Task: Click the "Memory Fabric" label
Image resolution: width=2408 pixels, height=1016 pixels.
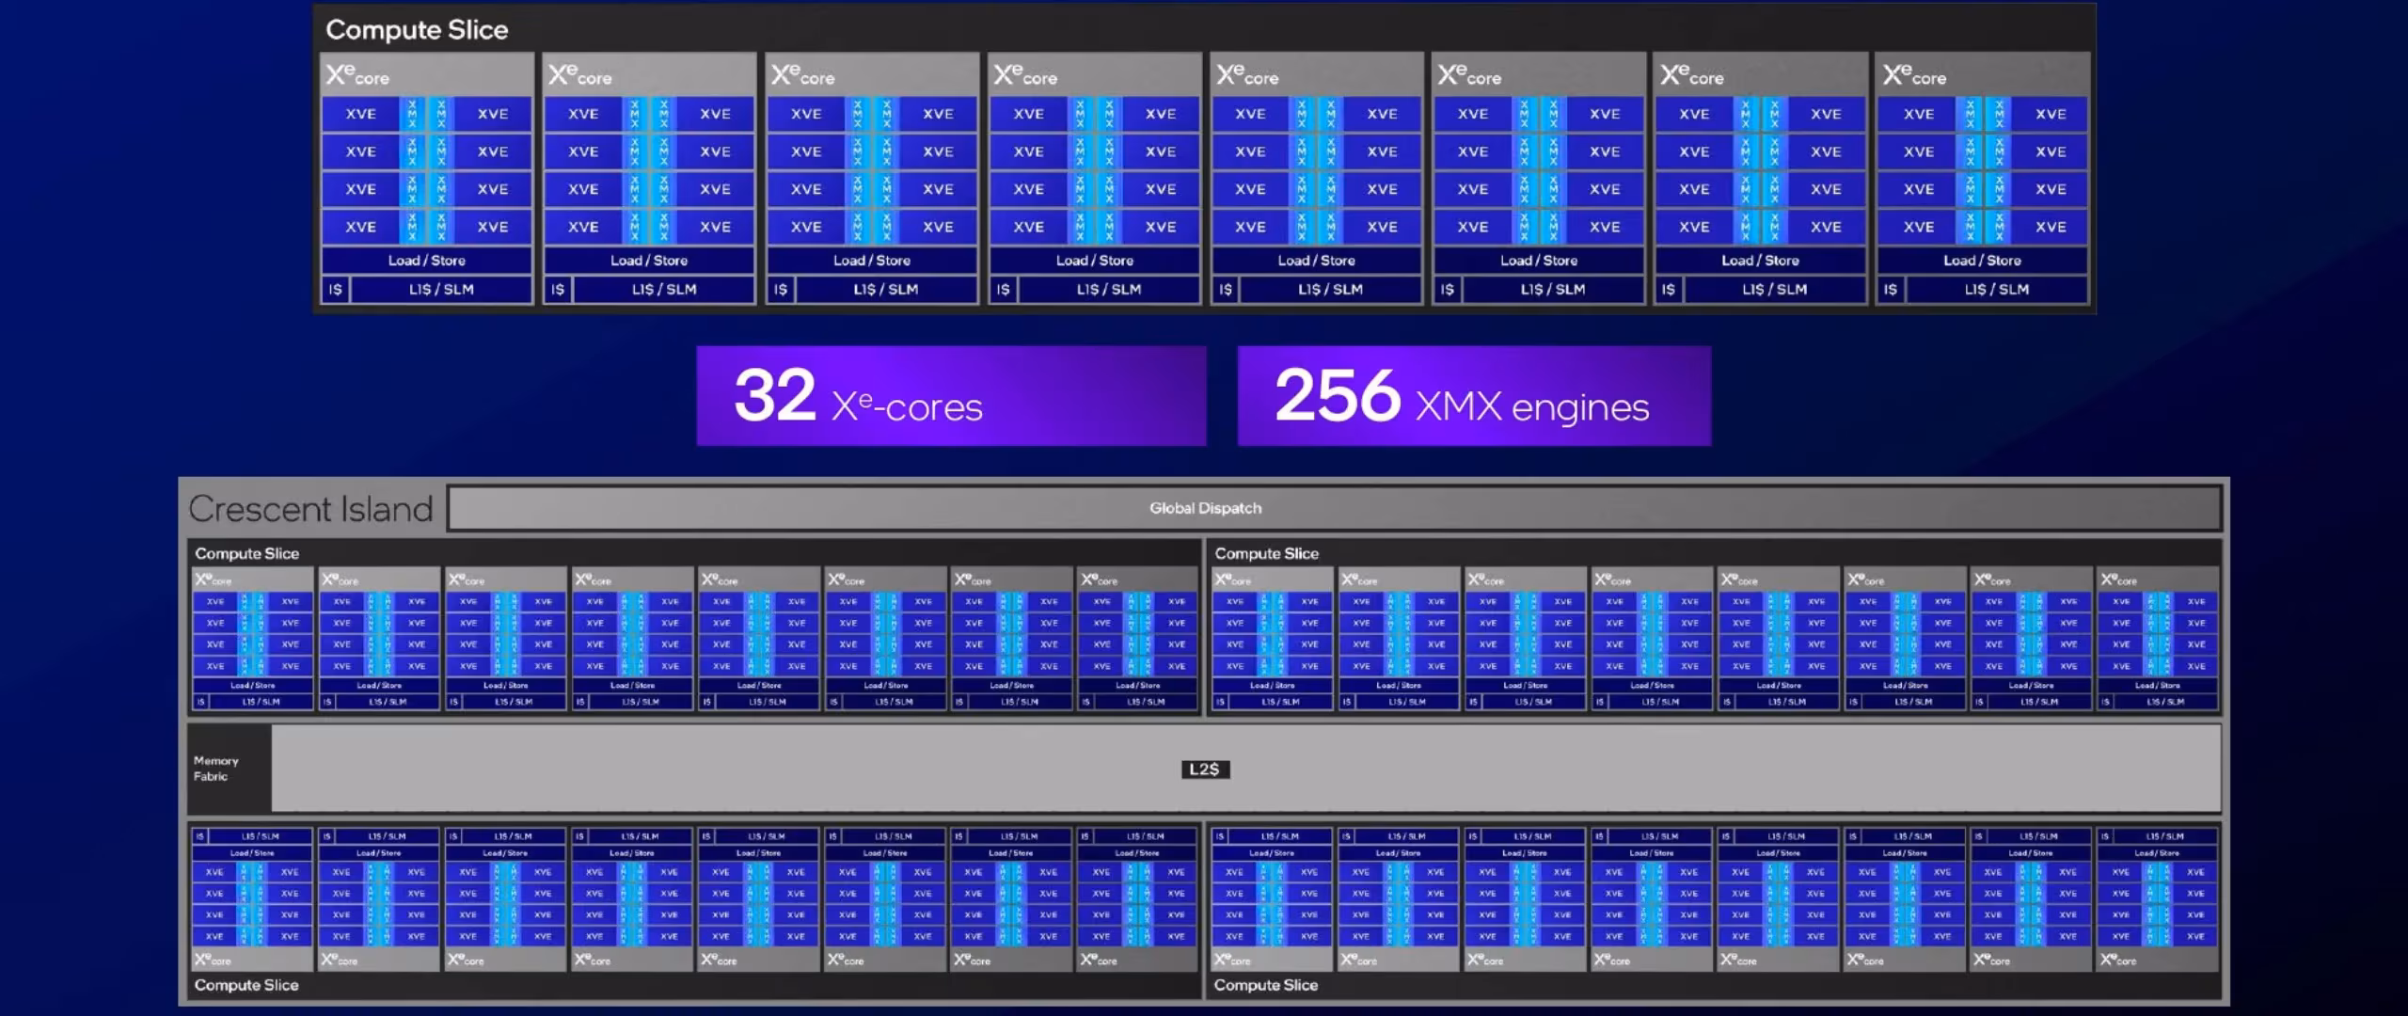Action: pyautogui.click(x=216, y=769)
